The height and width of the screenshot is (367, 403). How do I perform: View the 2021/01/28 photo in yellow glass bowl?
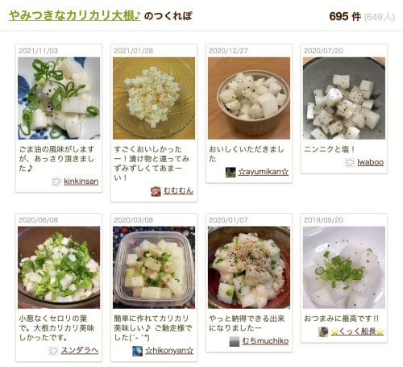(154, 98)
